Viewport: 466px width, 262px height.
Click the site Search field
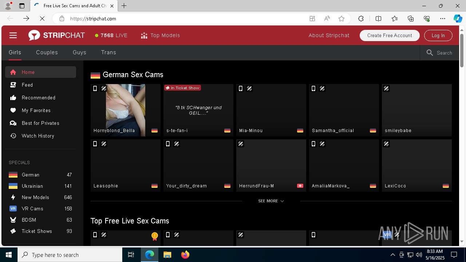(x=439, y=53)
